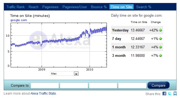The image size is (180, 98).
Task: Select the Yesterday value 13.46667
Action: (138, 30)
